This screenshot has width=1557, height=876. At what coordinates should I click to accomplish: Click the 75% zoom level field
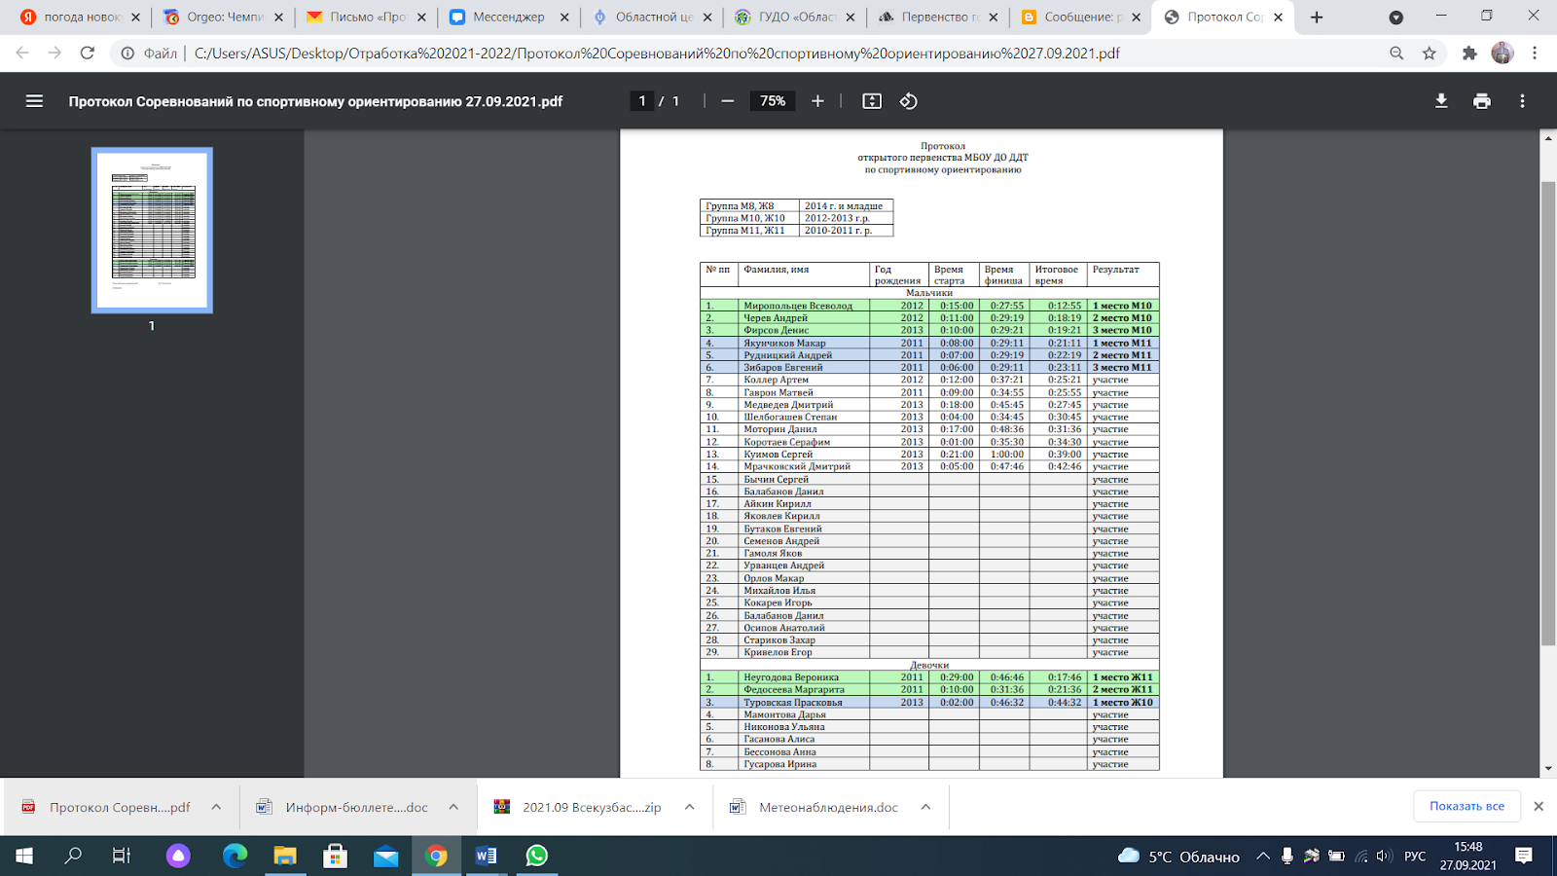(773, 101)
